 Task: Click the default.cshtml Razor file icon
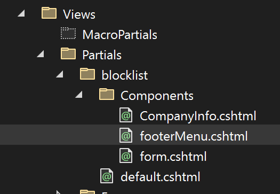click(x=107, y=176)
